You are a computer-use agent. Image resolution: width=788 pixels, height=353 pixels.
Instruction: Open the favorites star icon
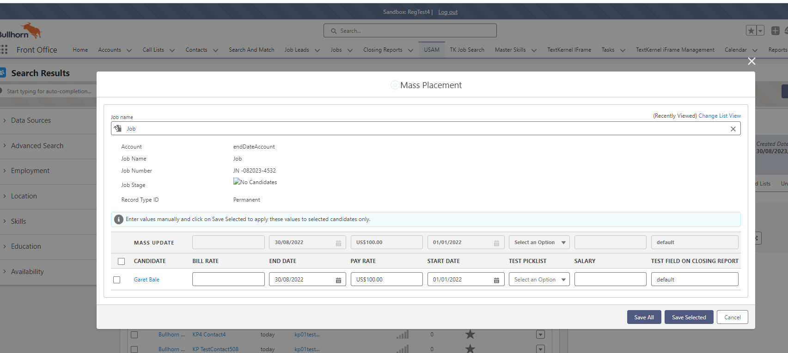751,30
